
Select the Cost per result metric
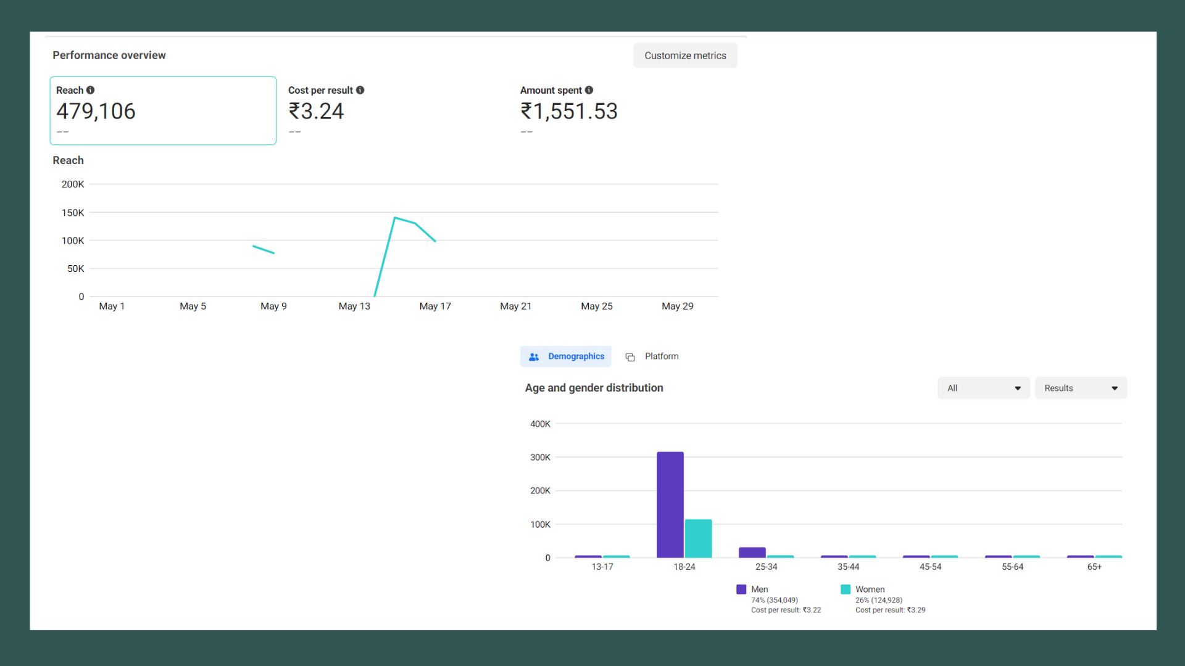coord(395,110)
